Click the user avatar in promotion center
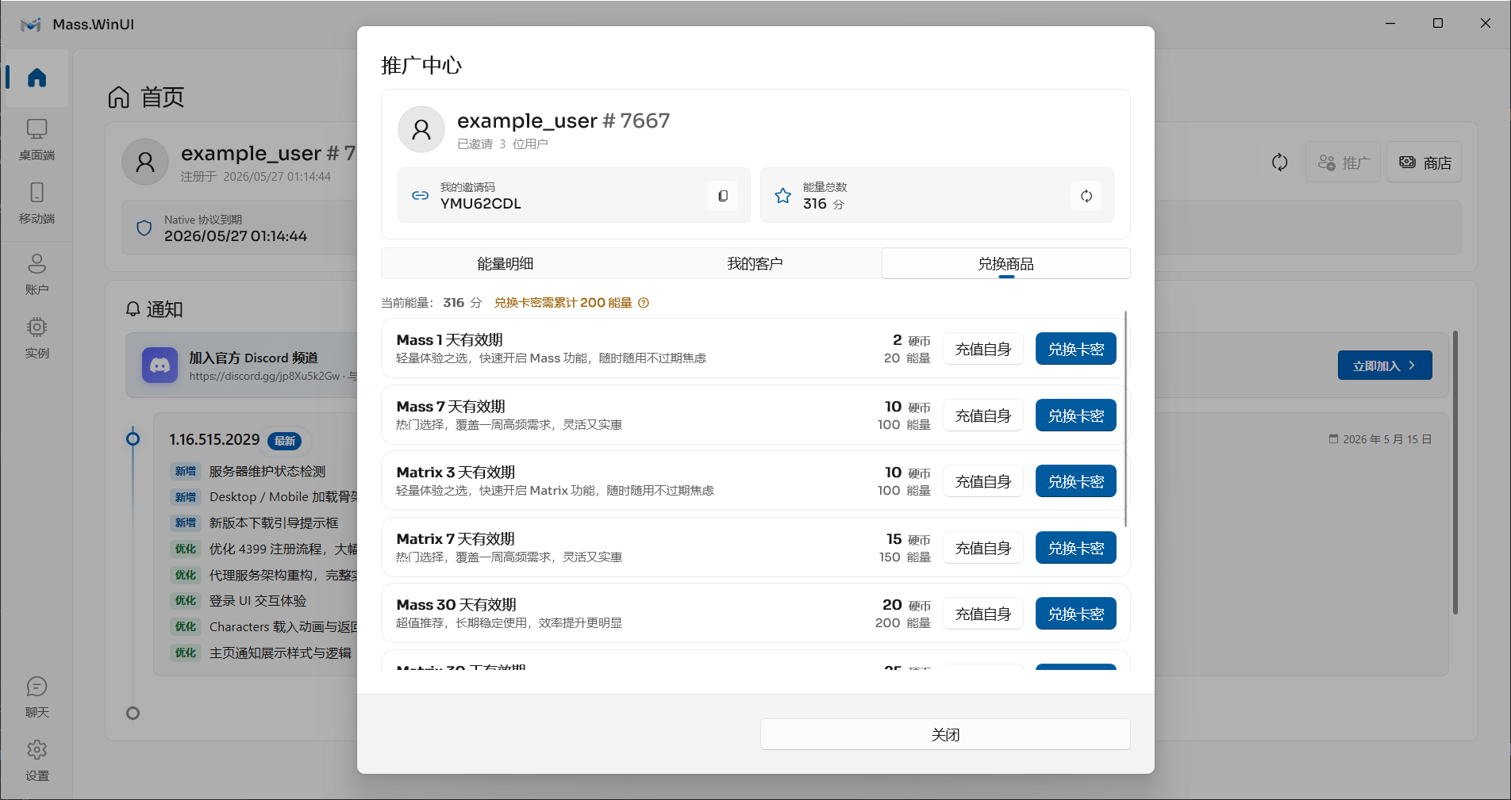Image resolution: width=1511 pixels, height=800 pixels. 421,129
